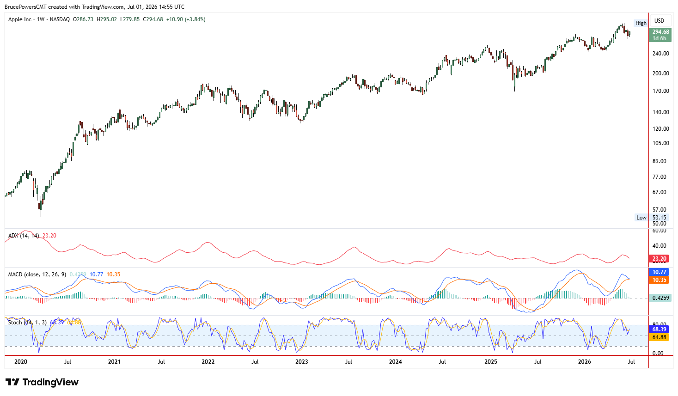Click the change value +10.90 (+3.84%)
This screenshot has width=678, height=396.
(186, 19)
